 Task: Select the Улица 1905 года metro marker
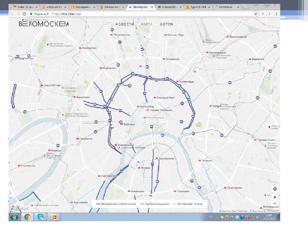tap(41, 85)
